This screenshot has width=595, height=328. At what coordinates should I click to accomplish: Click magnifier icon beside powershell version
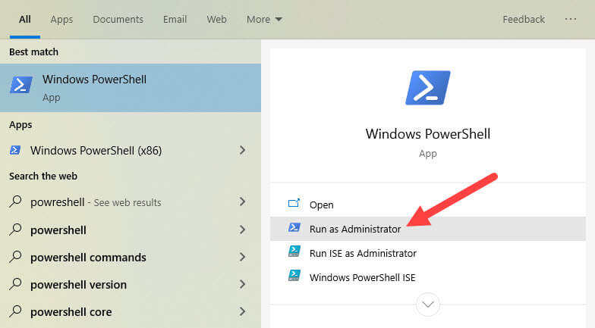coord(15,283)
